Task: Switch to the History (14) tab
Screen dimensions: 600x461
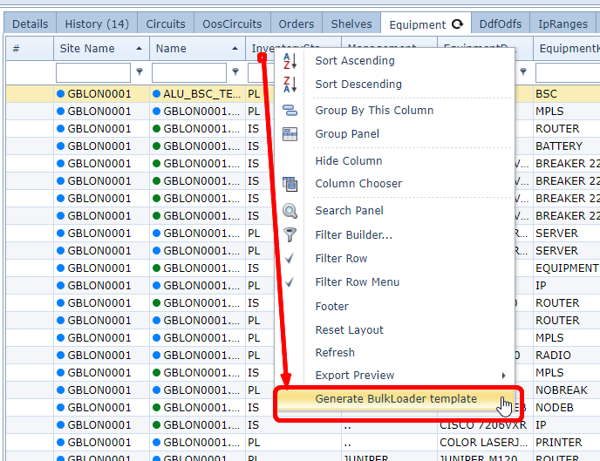Action: click(96, 24)
